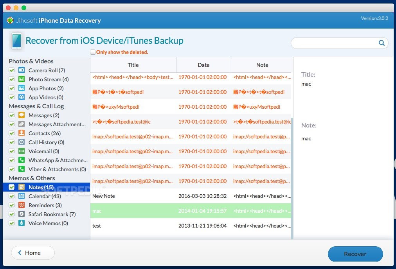
Task: Click the Jihosoft logo icon in title bar
Action: [10, 20]
